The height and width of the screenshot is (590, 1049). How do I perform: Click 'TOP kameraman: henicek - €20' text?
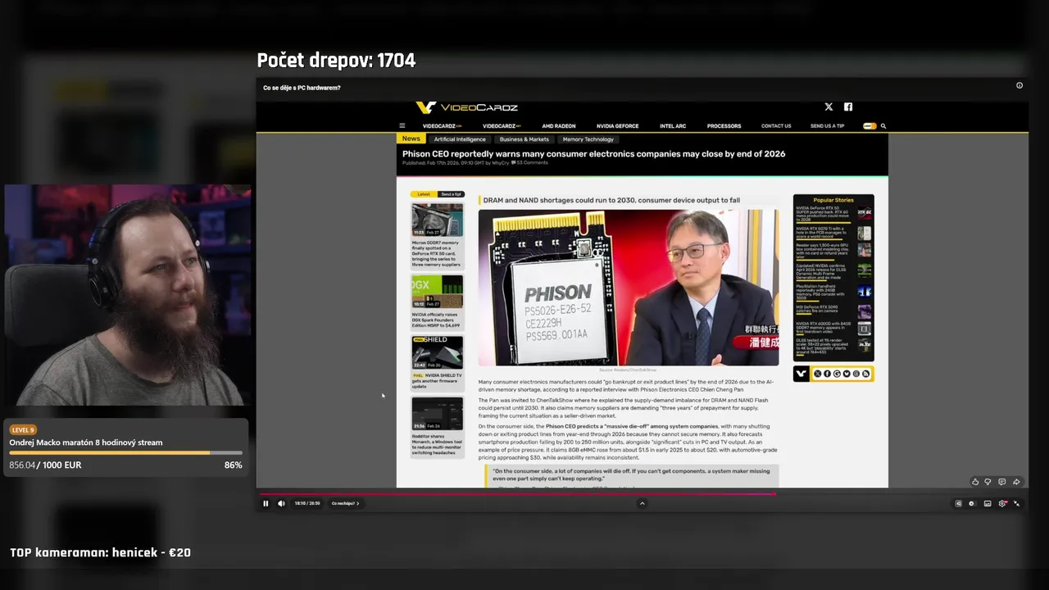click(100, 552)
